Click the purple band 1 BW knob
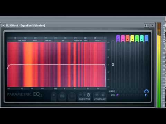This screenshot has width=166, height=124. coord(118,95)
